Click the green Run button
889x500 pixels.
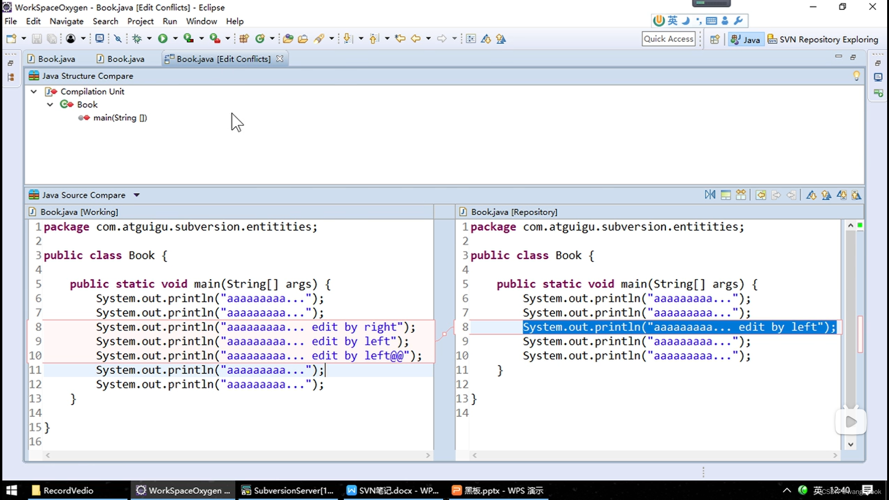click(163, 39)
